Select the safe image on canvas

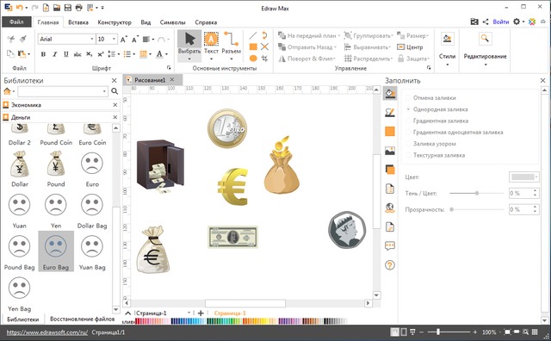(x=161, y=166)
